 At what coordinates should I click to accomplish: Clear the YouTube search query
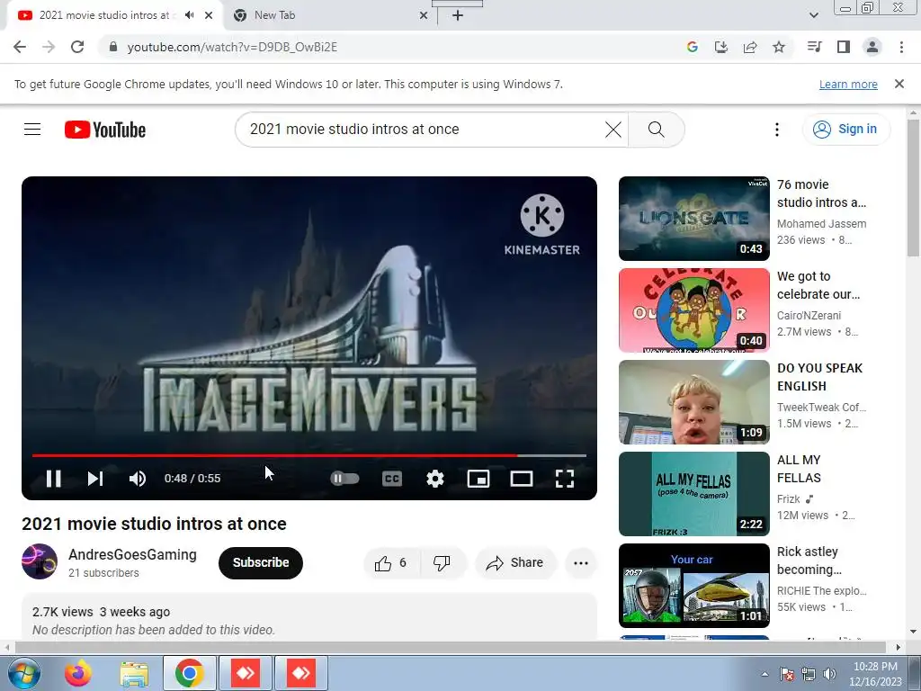click(613, 130)
